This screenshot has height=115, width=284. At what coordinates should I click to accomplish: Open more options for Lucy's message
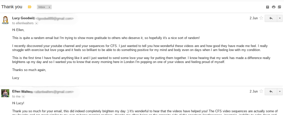[x=280, y=18]
